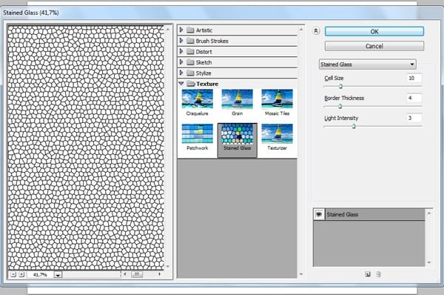Expand the Brush Strokes filter folder
This screenshot has width=444, height=295.
[x=181, y=41]
